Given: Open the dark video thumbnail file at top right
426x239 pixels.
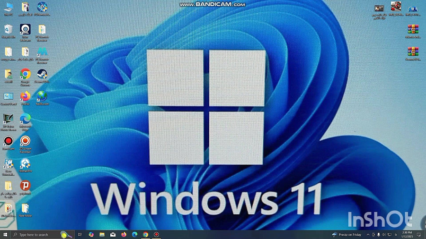Looking at the screenshot, I should (379, 12).
